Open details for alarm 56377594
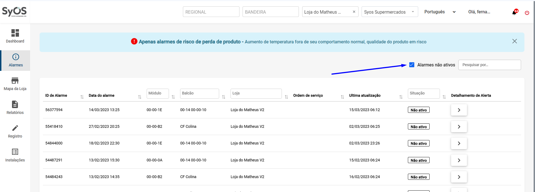This screenshot has height=192, width=535. 459,110
